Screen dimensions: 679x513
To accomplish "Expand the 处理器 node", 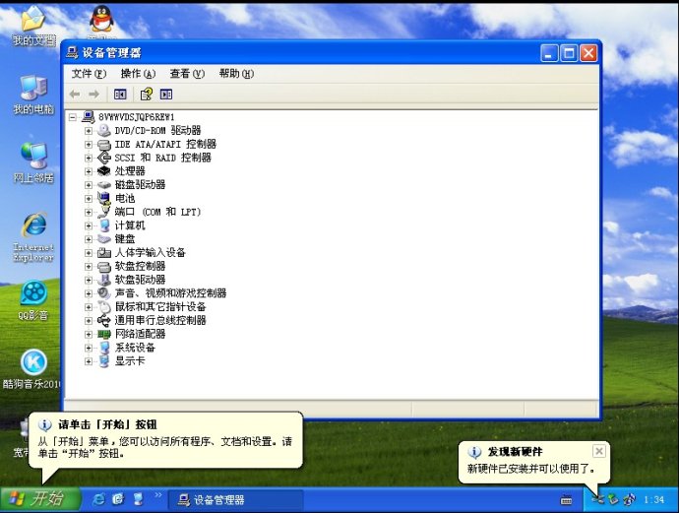I will 89,171.
